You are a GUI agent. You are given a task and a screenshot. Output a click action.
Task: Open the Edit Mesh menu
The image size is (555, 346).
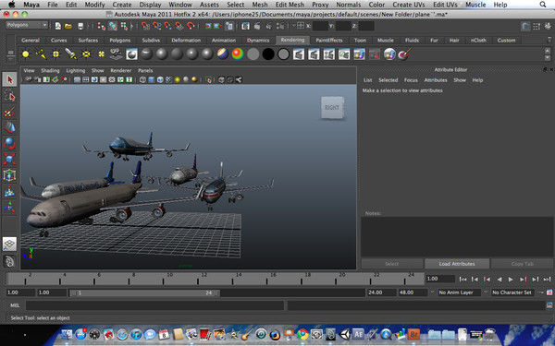click(x=290, y=5)
